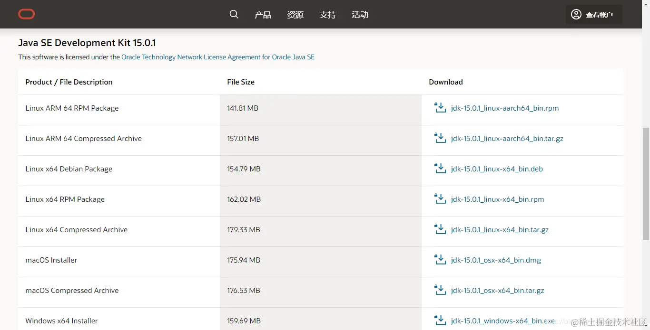650x330 pixels.
Task: Download jdk-15.0.1_windows-x64_bin.exe
Action: [x=503, y=321]
